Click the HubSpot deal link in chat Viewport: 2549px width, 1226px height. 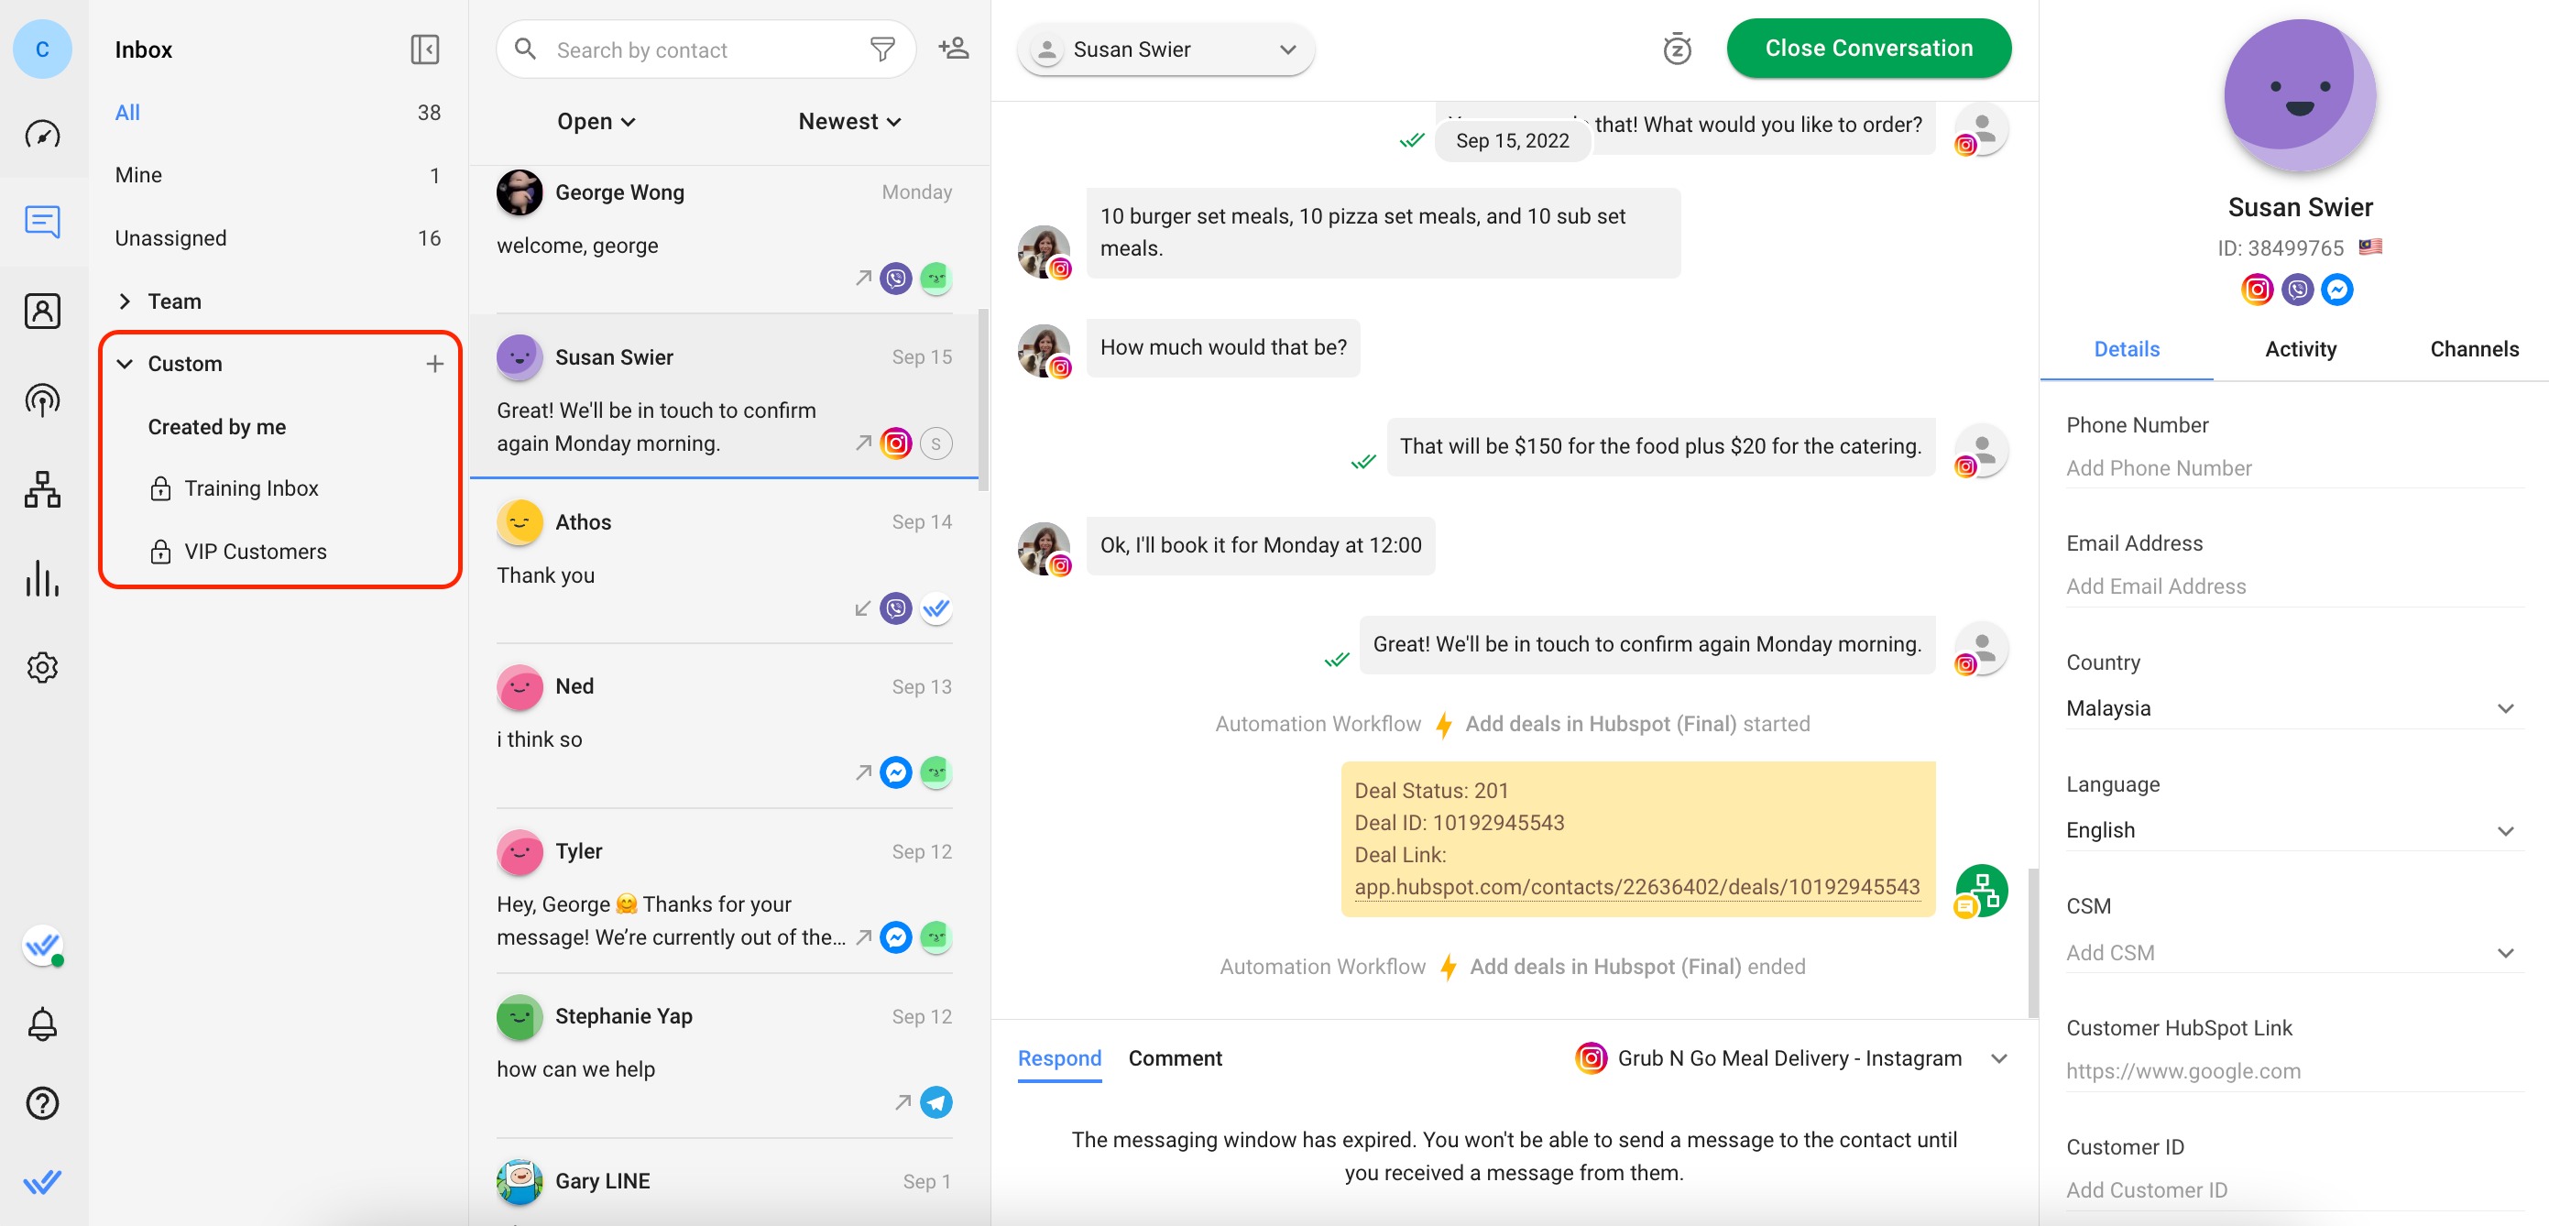pyautogui.click(x=1637, y=886)
